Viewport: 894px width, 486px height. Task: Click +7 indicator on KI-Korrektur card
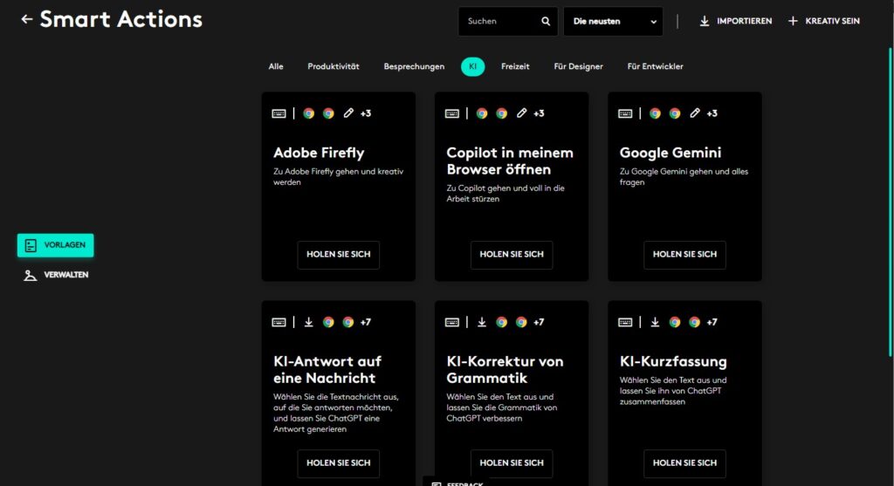pos(539,323)
